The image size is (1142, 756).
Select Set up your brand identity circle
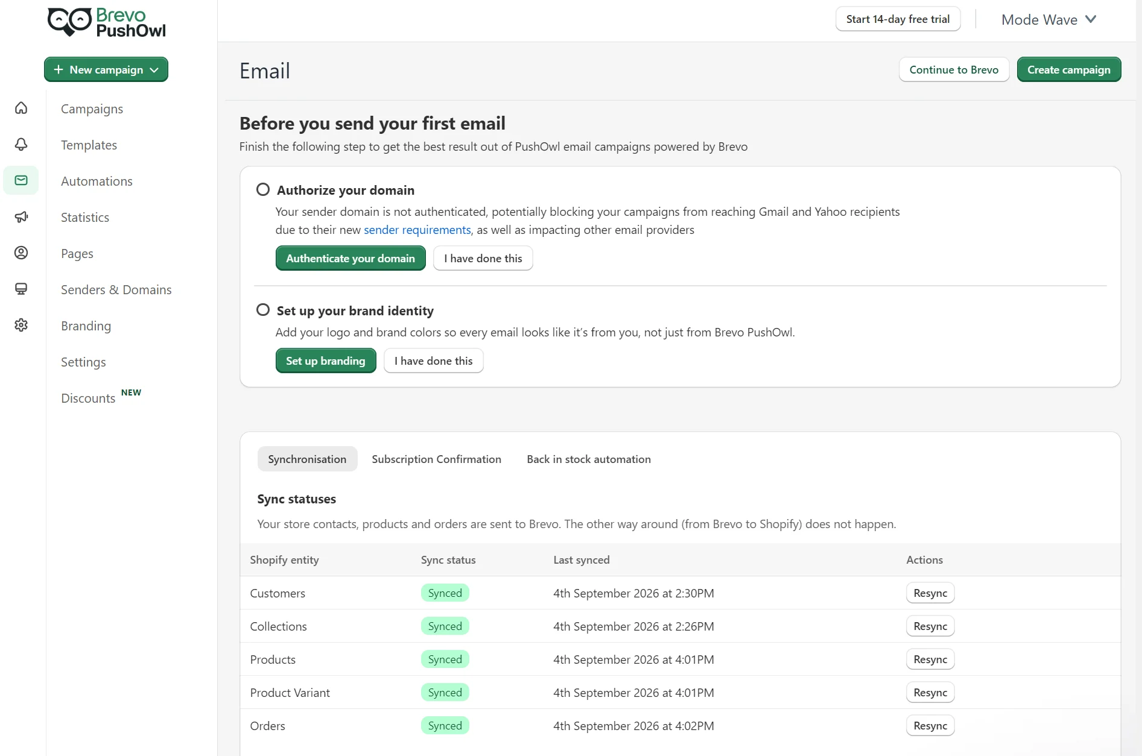[263, 310]
